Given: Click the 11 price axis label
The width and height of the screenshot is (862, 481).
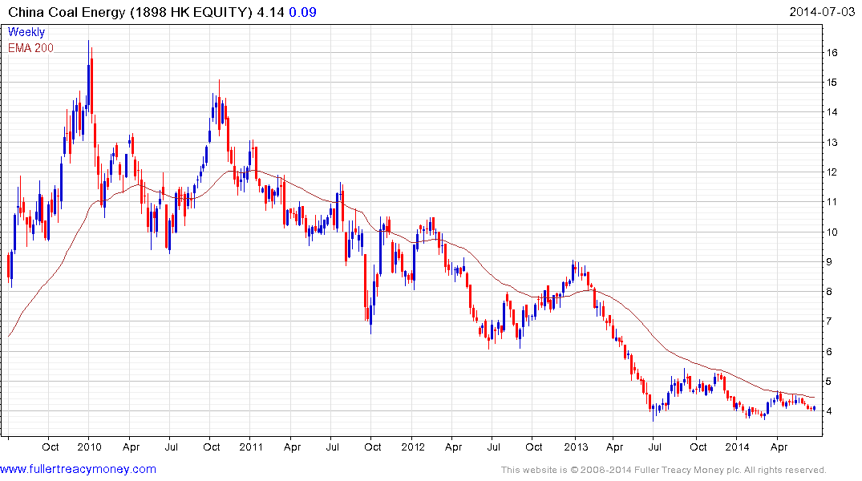Looking at the screenshot, I should (832, 202).
